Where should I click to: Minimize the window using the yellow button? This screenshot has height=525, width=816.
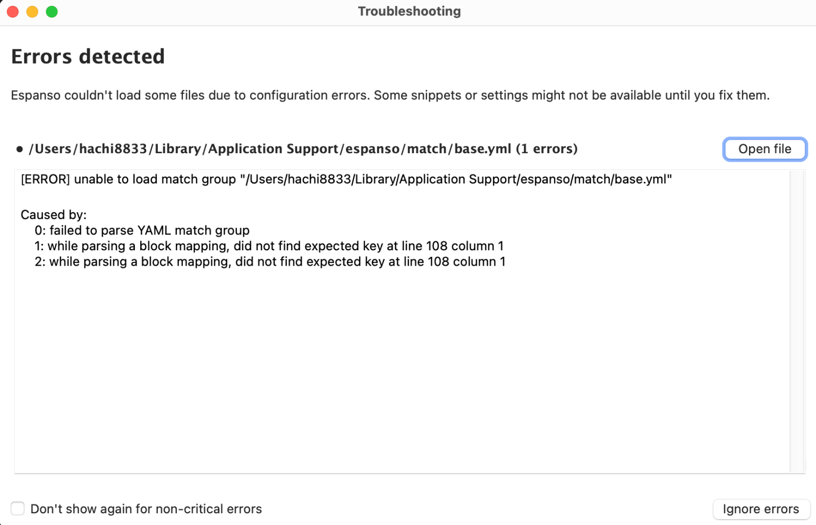32,12
